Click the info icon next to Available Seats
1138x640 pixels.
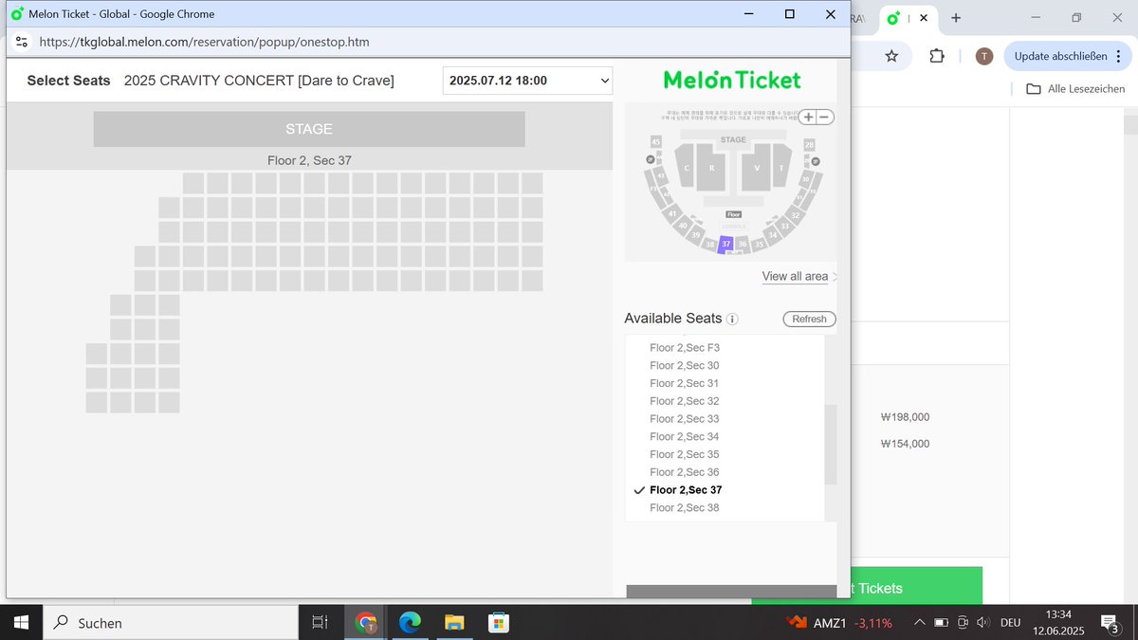[x=731, y=320]
